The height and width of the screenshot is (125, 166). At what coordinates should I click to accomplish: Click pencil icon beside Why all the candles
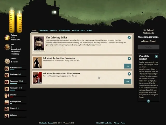pyautogui.click(x=156, y=57)
